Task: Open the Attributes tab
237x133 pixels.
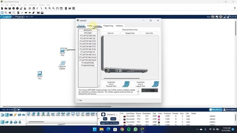Action: tap(119, 26)
